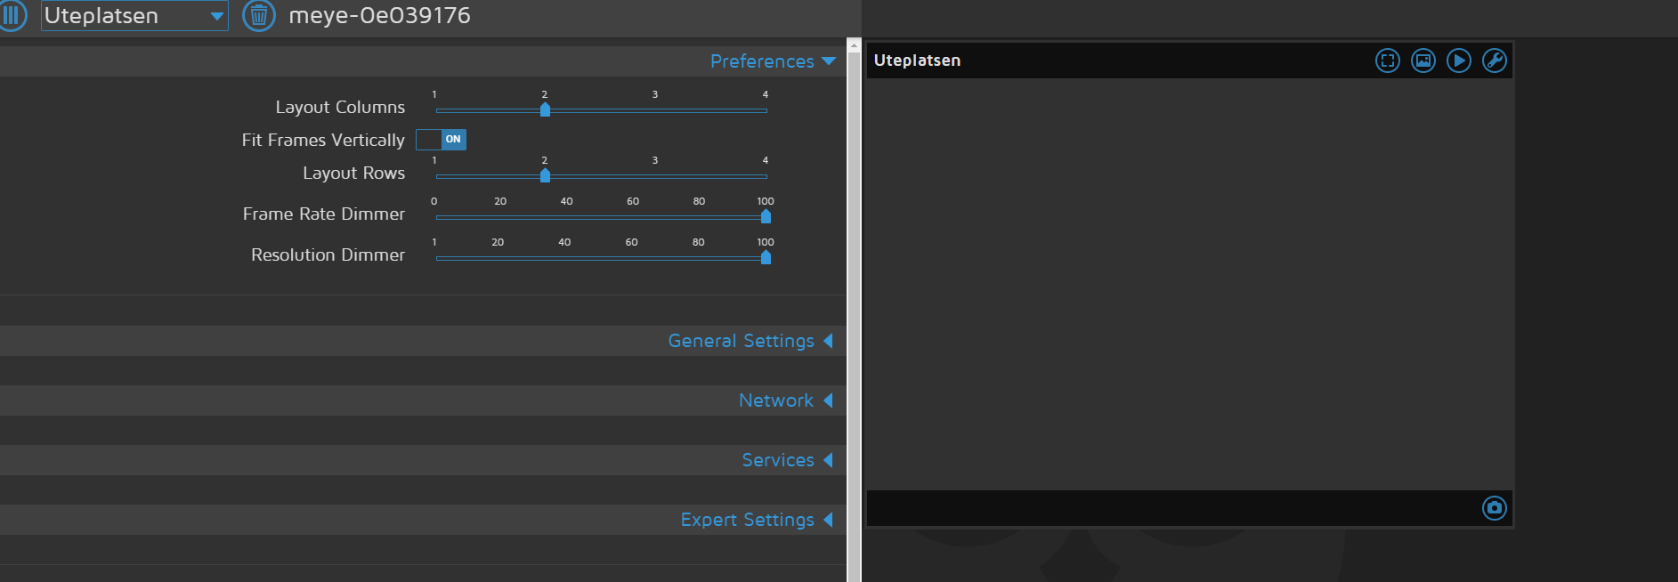Click the Uteplatsen camera frame preview
This screenshot has width=1678, height=582.
(x=1190, y=284)
